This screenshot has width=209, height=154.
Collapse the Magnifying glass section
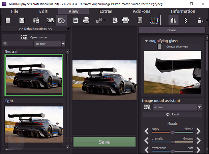[146, 41]
